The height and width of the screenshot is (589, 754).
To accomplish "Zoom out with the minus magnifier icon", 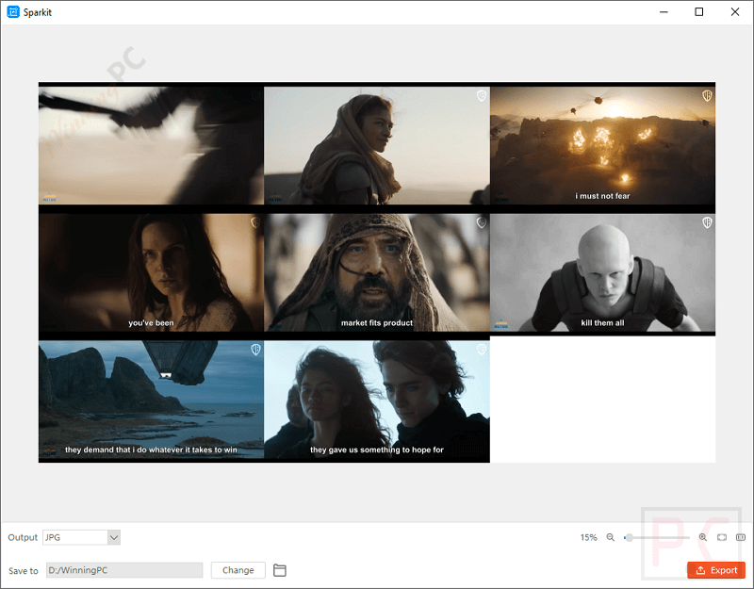I will [x=610, y=537].
